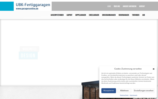
Task: Open Aussenputzfarben category
Action: pos(57,15)
